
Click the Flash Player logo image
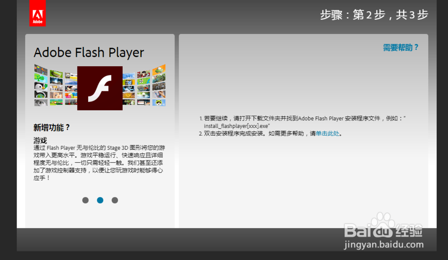[100, 88]
